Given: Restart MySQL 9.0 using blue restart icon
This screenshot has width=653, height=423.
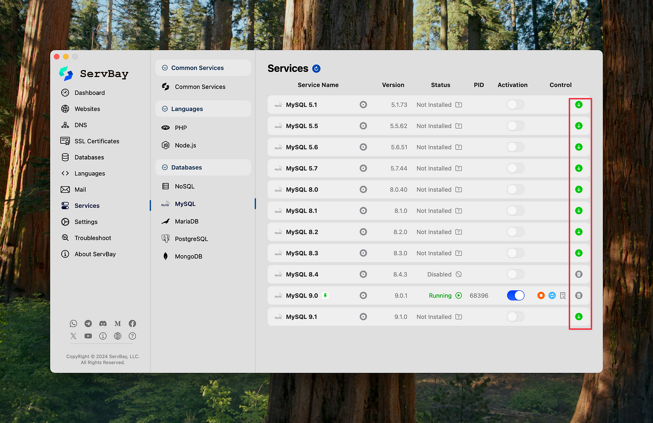Looking at the screenshot, I should tap(552, 296).
